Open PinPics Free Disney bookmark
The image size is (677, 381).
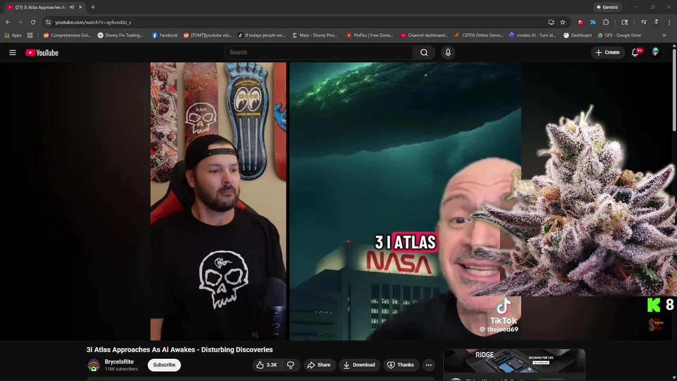370,35
